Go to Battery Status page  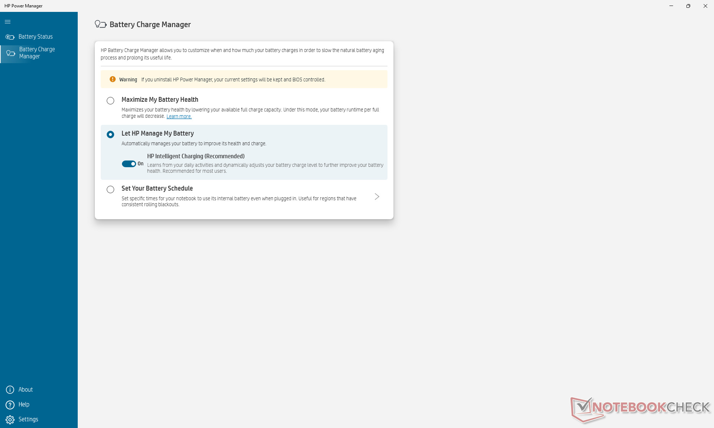pyautogui.click(x=36, y=37)
